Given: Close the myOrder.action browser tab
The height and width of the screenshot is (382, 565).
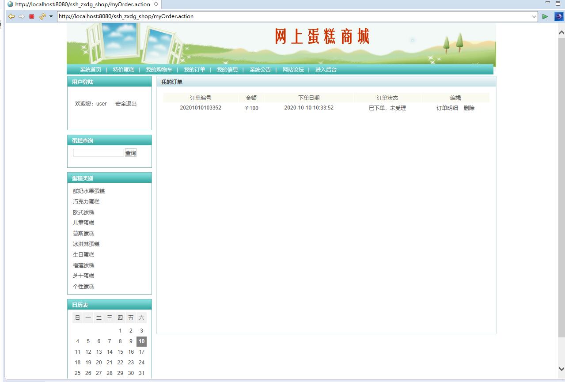Looking at the screenshot, I should pyautogui.click(x=156, y=4).
